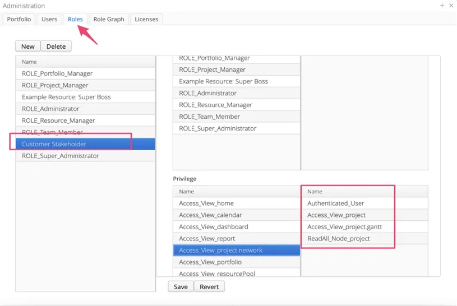The height and width of the screenshot is (306, 457).
Task: Click the plus icon in Administration header
Action: coord(442,5)
